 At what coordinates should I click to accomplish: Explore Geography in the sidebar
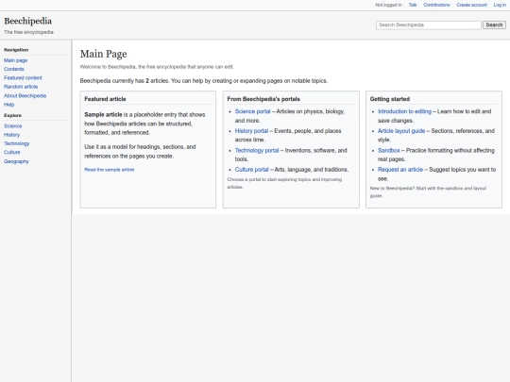[16, 161]
